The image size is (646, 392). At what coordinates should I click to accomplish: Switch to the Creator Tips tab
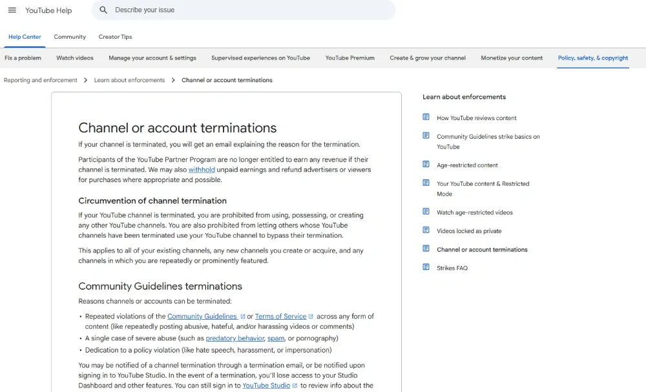(x=116, y=37)
